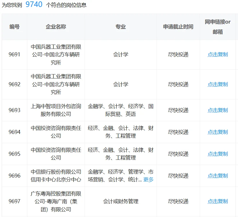This screenshot has width=238, height=217.
Task: Click 点击复制 link in row 9694
Action: click(x=218, y=132)
